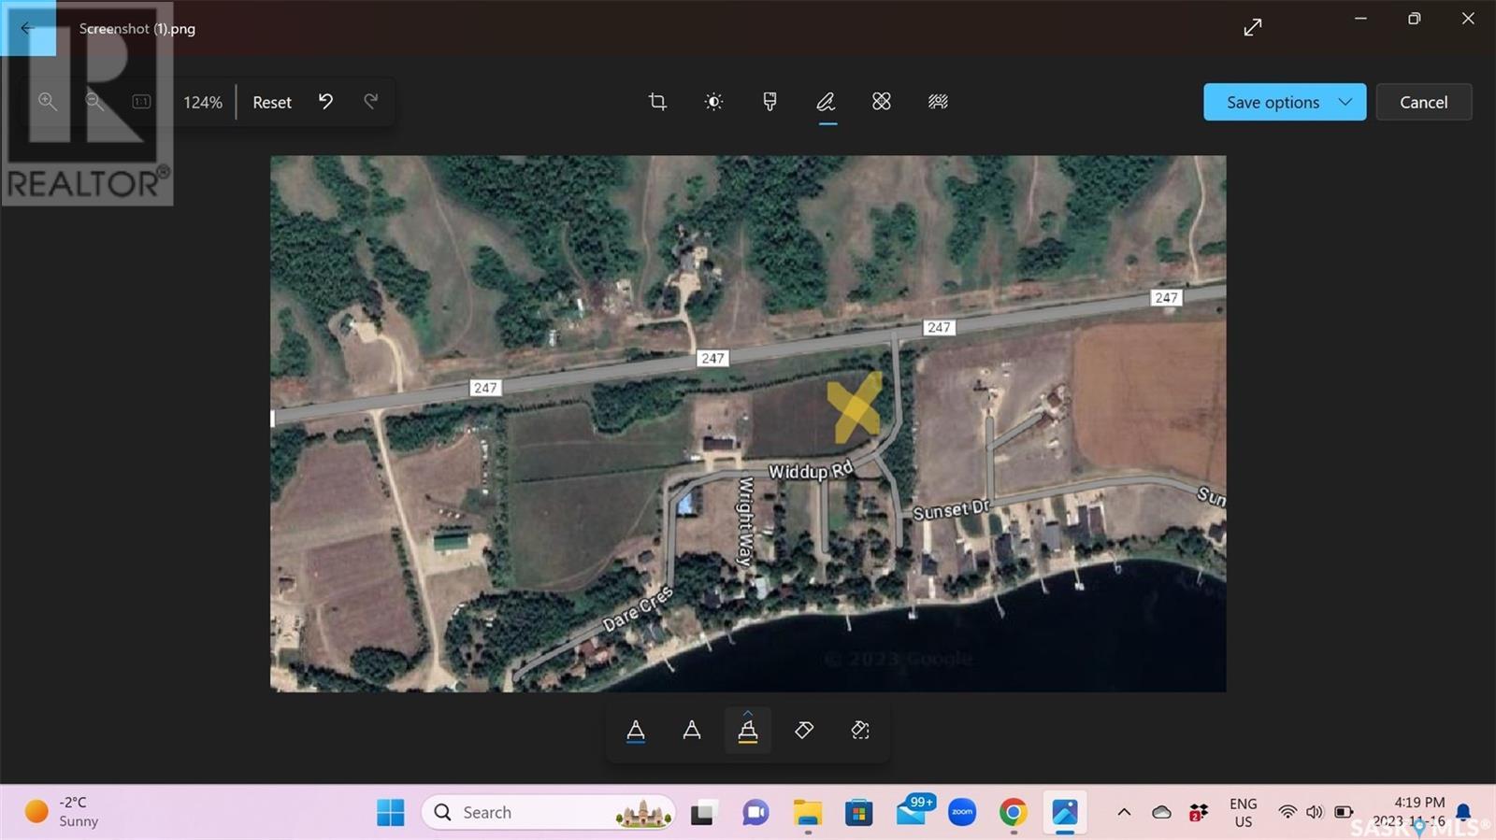Click the yellow X mark on the map

click(x=855, y=406)
